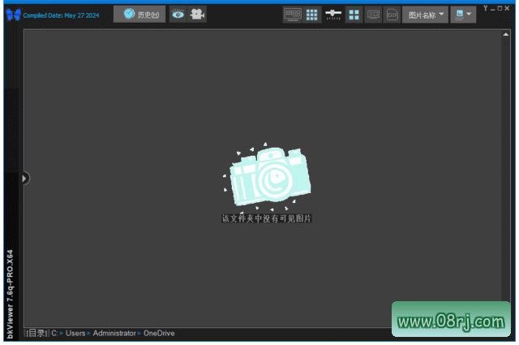
Task: Open the 历史 history button
Action: [139, 15]
